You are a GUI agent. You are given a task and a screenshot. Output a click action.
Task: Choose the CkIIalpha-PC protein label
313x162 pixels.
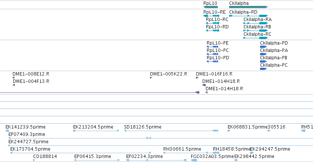click(x=274, y=65)
